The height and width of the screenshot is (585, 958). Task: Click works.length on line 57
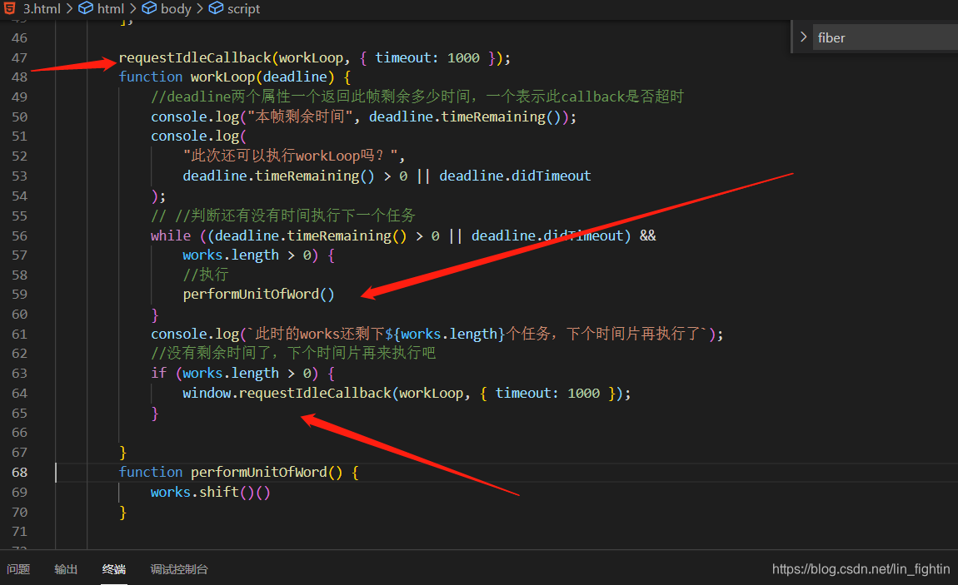[230, 255]
